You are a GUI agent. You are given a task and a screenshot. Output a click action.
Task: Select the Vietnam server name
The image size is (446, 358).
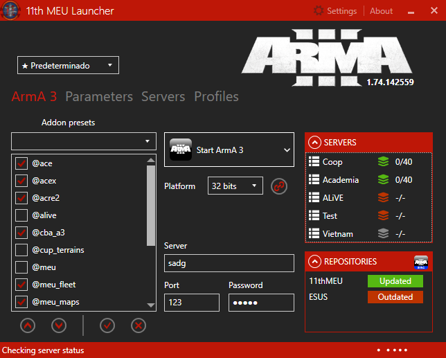pyautogui.click(x=338, y=234)
